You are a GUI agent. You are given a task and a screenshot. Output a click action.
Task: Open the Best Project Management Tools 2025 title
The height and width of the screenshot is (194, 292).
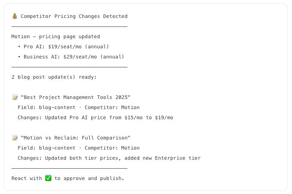75,97
